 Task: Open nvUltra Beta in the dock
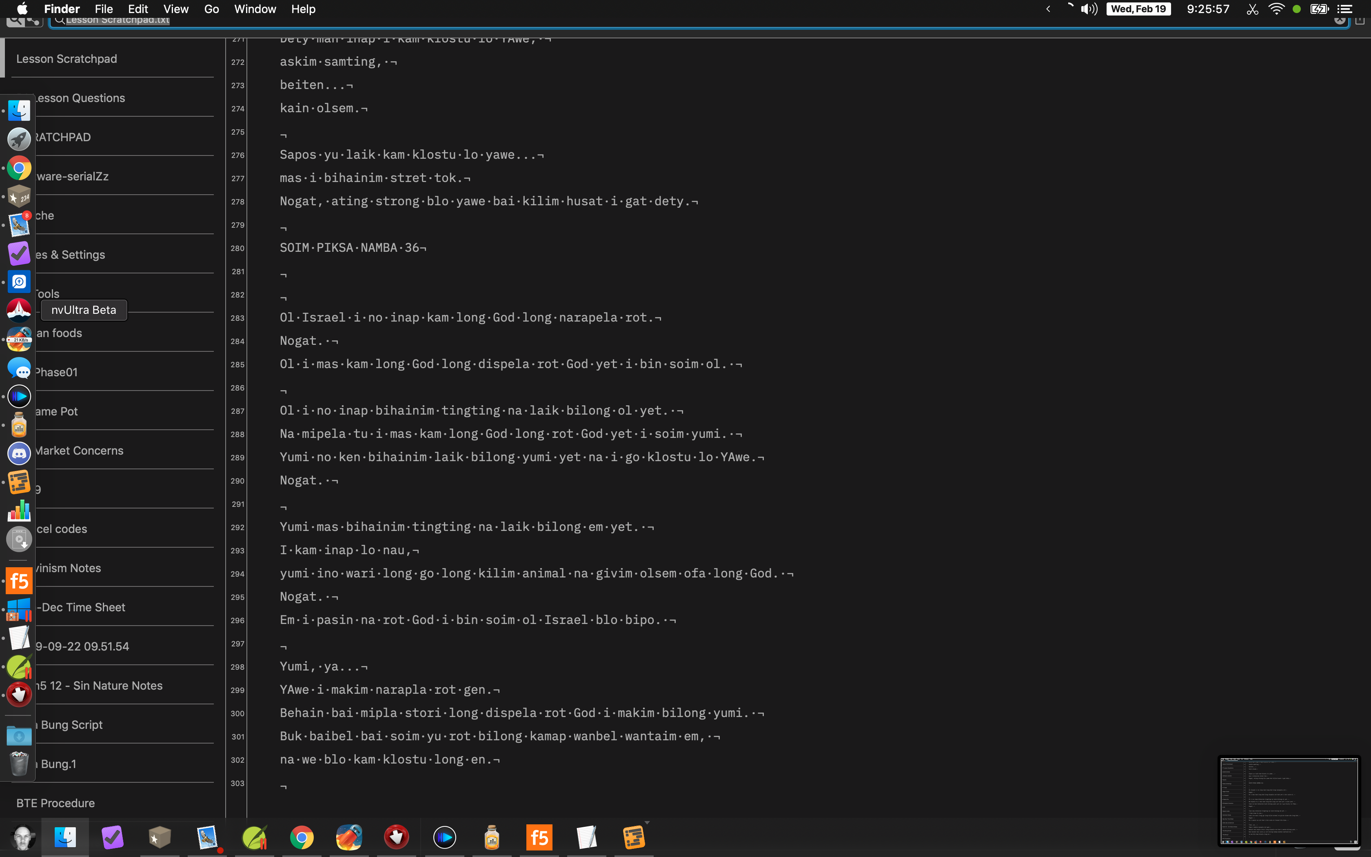(x=19, y=310)
